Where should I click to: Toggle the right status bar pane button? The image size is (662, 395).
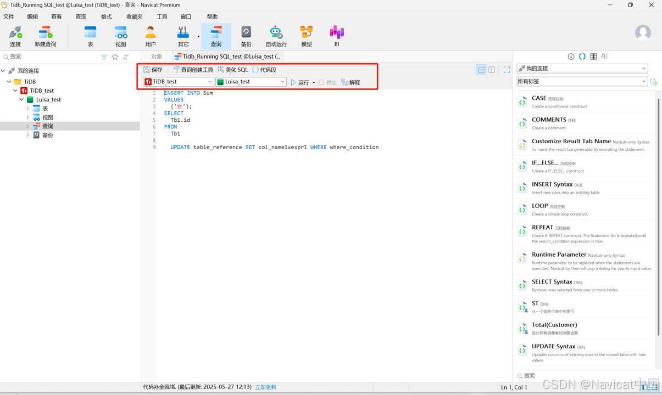tap(654, 387)
